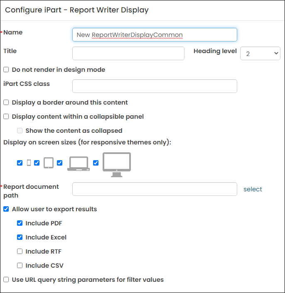Uncheck the desktop screen size checkbox
The image size is (285, 293).
click(96, 163)
